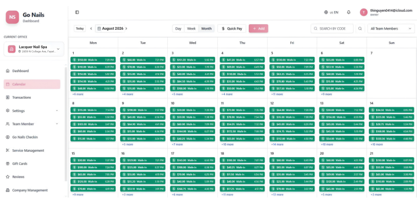Click the Sun column header
The height and width of the screenshot is (204, 417).
392,43
